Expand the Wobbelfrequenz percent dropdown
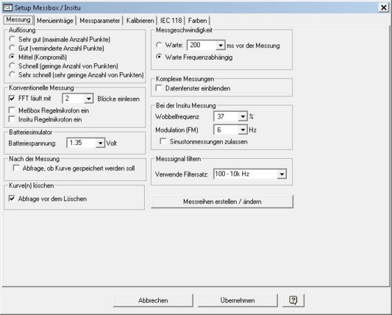This screenshot has width=392, height=315. pos(243,116)
